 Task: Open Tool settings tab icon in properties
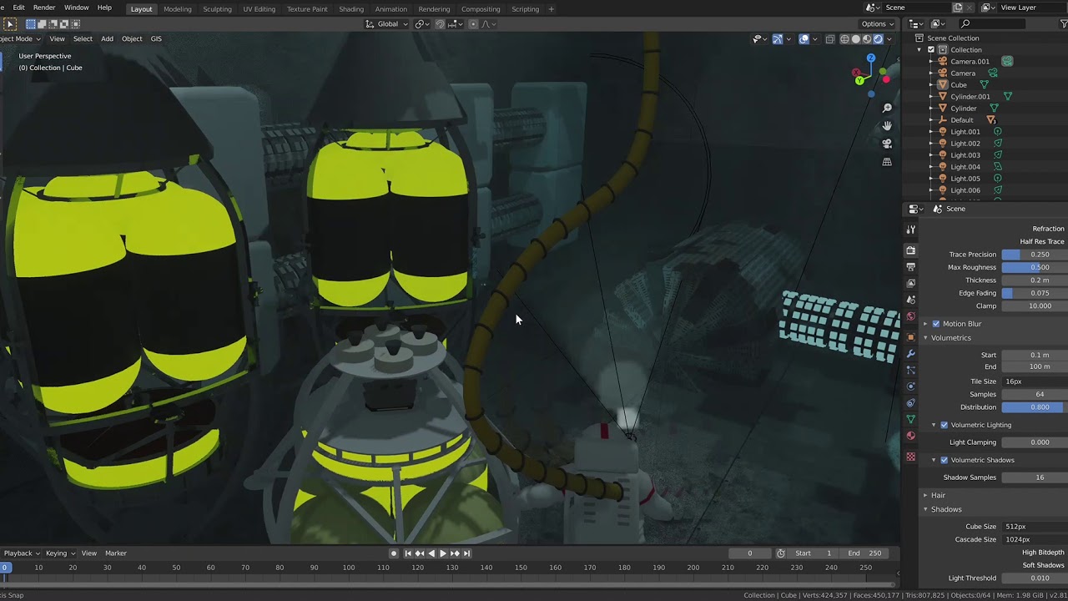910,229
